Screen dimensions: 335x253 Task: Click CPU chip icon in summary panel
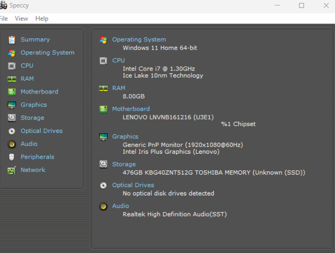pos(103,61)
